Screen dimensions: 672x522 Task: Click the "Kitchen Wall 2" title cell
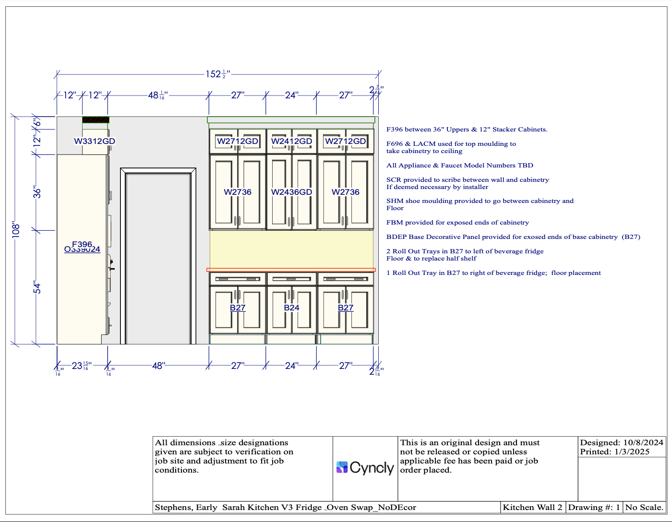pos(532,507)
